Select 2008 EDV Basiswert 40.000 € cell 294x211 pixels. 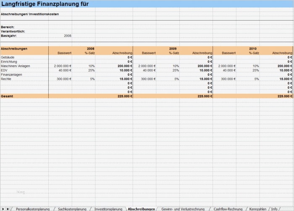pyautogui.click(x=60, y=70)
